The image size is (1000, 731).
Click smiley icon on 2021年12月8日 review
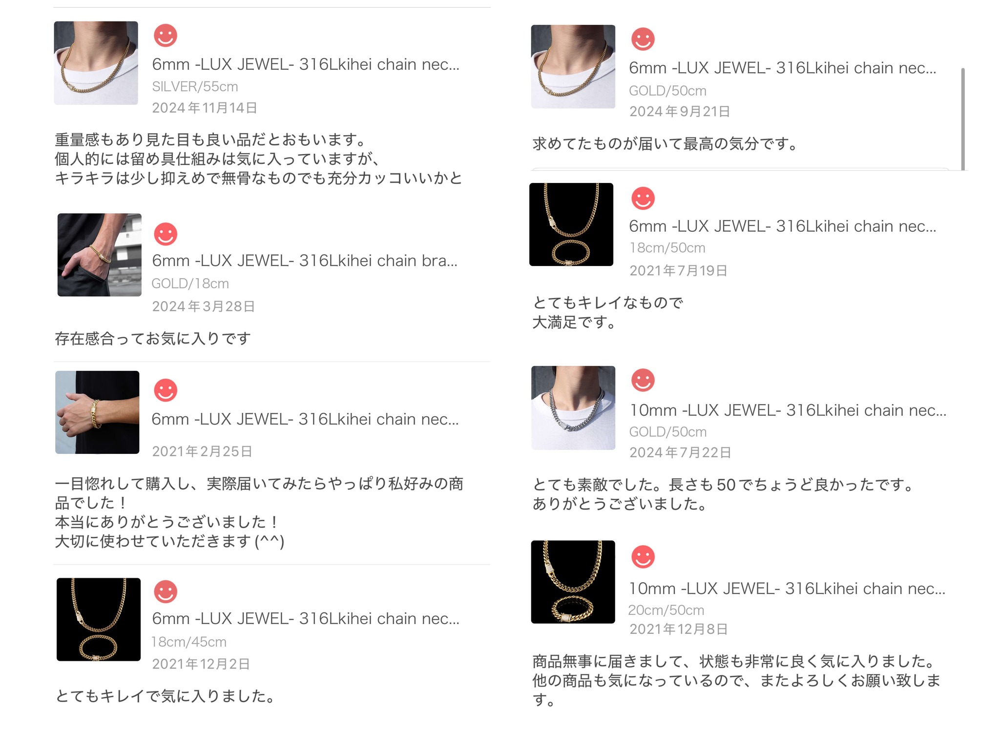[643, 557]
